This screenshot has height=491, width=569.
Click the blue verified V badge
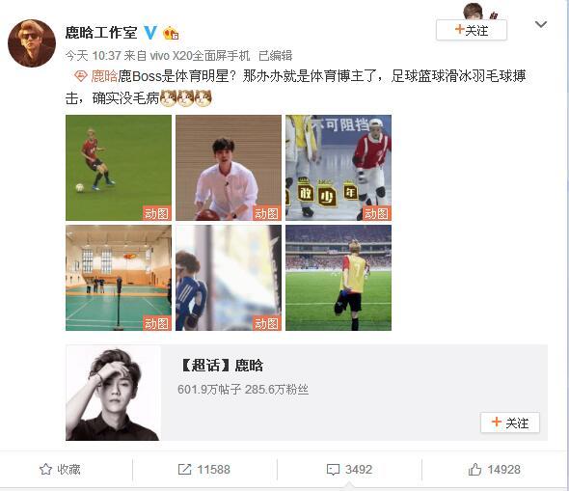coord(150,33)
